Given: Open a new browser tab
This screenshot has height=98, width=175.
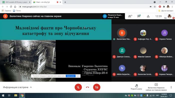Looking at the screenshot, I should click(65, 2).
